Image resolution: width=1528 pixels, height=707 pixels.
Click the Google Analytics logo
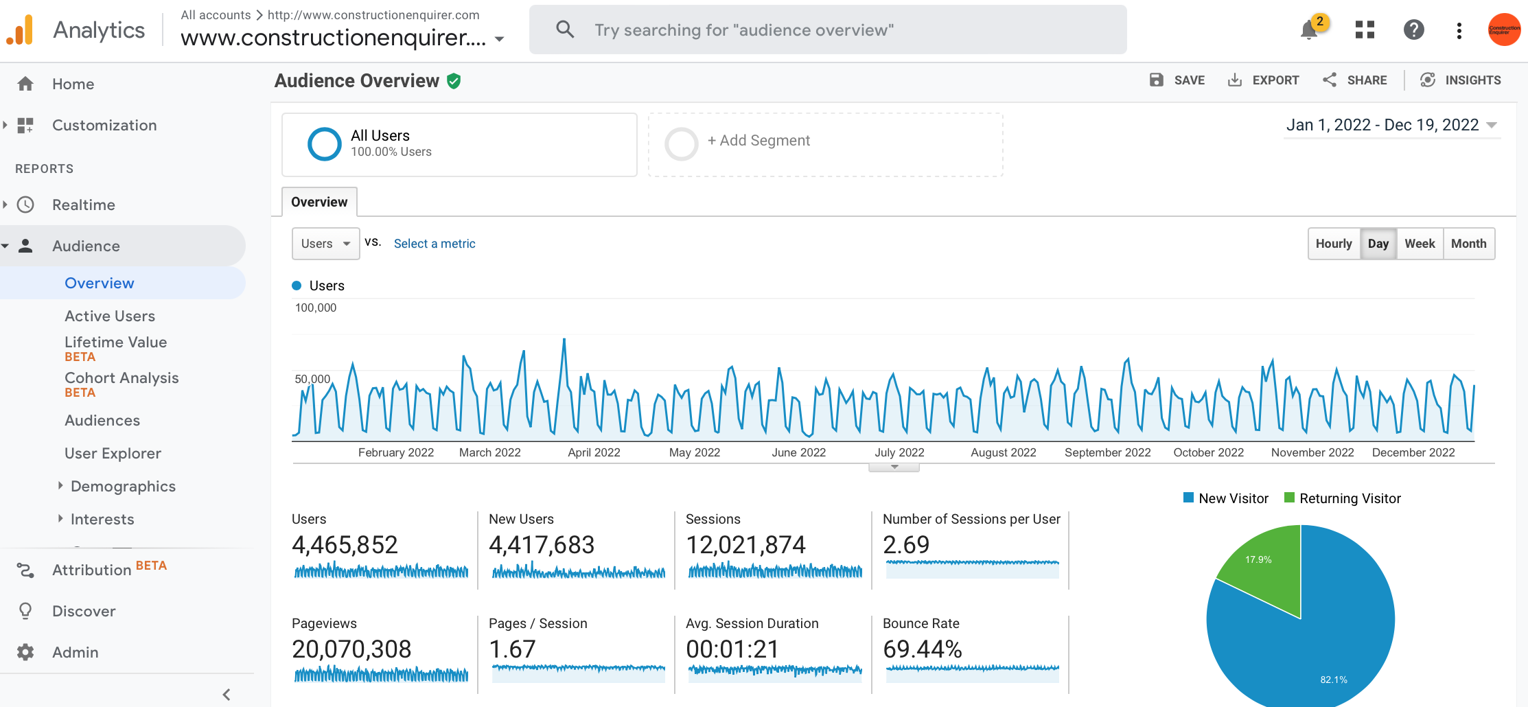(x=21, y=30)
